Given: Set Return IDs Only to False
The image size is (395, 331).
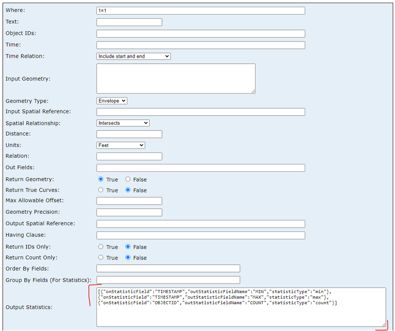Looking at the screenshot, I should [128, 246].
